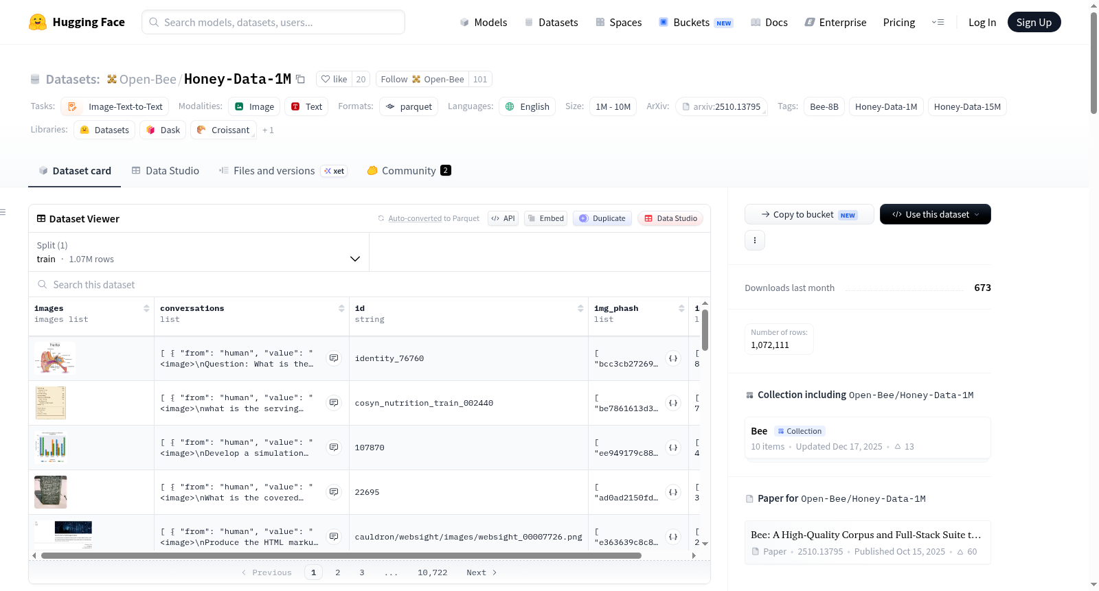Open the left sidebar table-of-contents icon
Viewport: 1099px width, 591px height.
tap(3, 212)
